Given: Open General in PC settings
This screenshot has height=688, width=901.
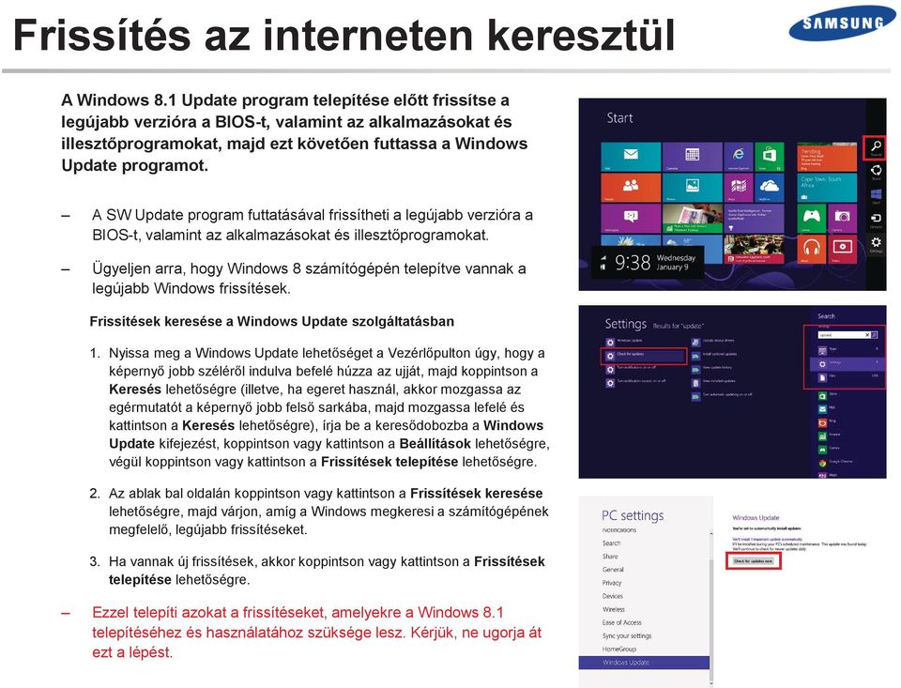Looking at the screenshot, I should tap(613, 570).
